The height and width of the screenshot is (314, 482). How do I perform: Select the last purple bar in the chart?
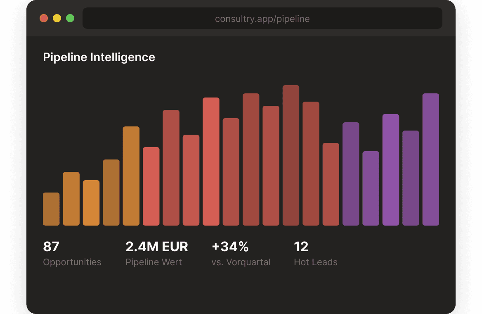[430, 159]
